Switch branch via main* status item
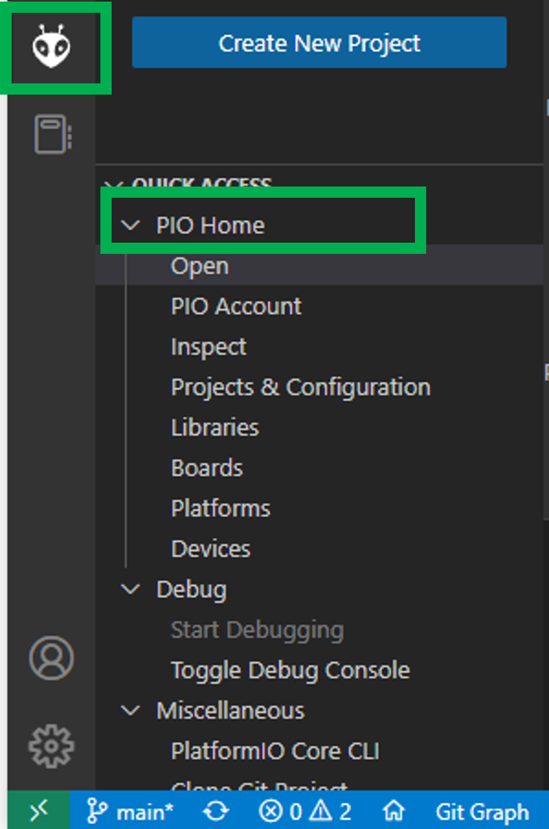This screenshot has width=549, height=829. click(x=130, y=812)
